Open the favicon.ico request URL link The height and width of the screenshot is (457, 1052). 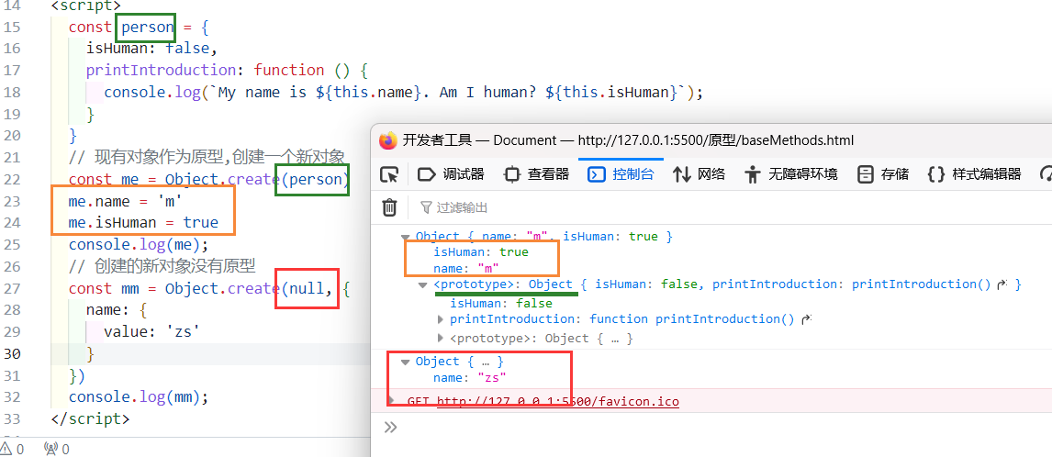[557, 401]
